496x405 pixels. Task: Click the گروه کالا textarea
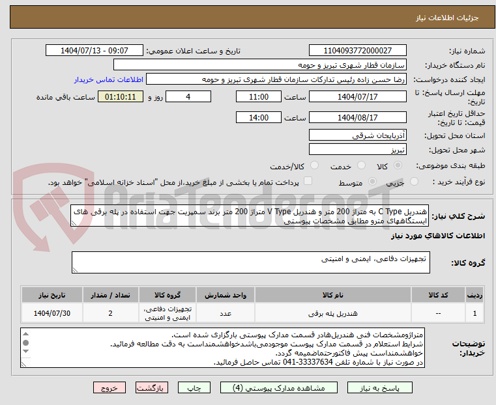[x=250, y=262]
